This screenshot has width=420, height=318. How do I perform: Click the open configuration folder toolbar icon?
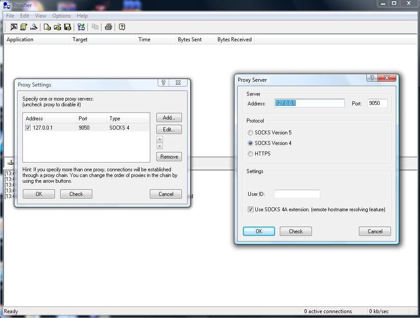[57, 27]
